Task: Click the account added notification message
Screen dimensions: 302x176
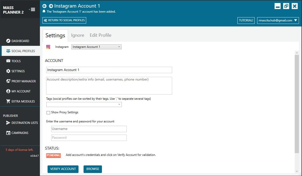Action: (81, 12)
